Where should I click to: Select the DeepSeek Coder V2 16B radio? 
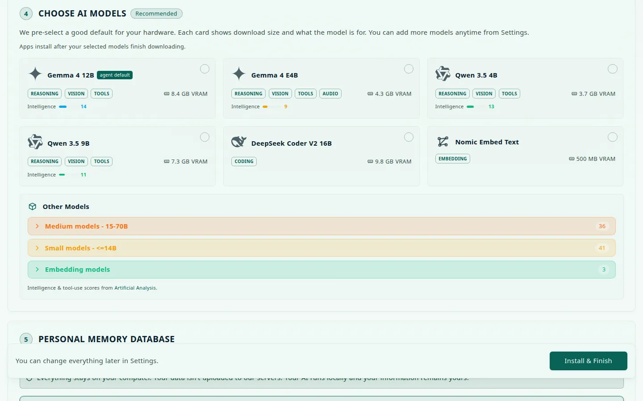pyautogui.click(x=409, y=137)
